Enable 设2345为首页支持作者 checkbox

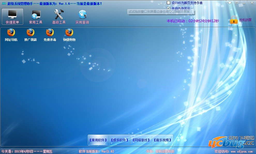pos(169,3)
